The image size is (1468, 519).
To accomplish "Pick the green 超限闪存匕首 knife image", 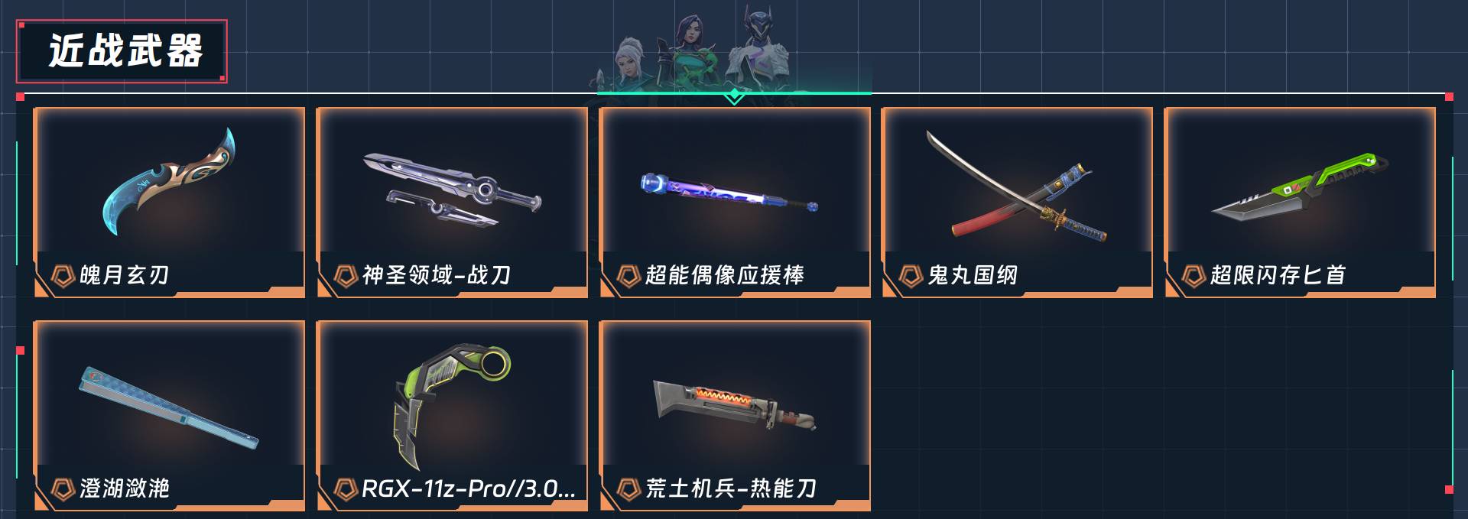I will [x=1300, y=188].
